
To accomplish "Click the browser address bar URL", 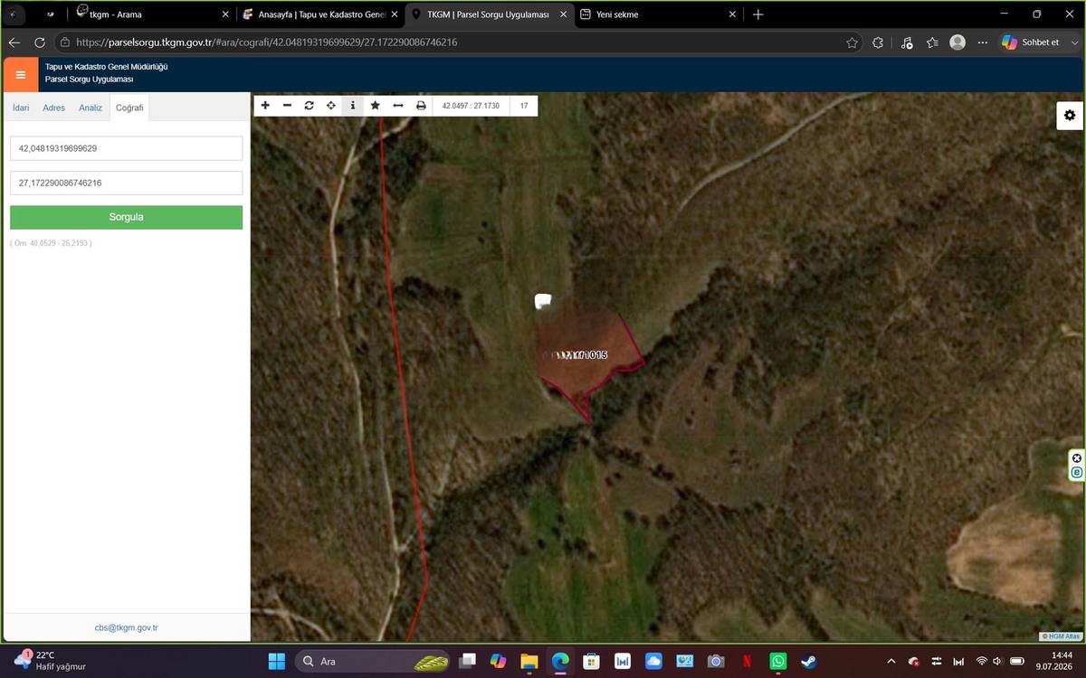I will pos(267,42).
